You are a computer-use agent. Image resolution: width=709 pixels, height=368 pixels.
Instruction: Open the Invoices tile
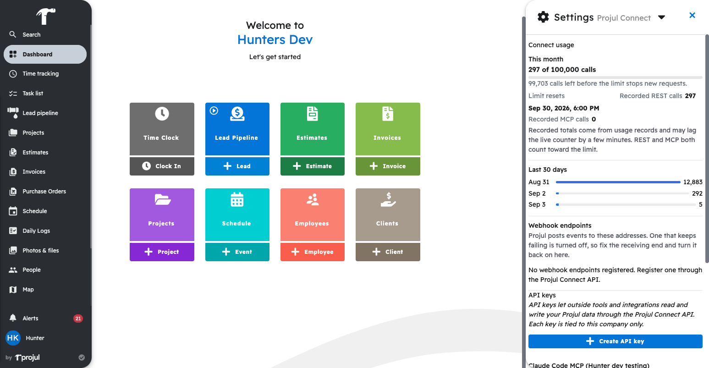pyautogui.click(x=388, y=129)
